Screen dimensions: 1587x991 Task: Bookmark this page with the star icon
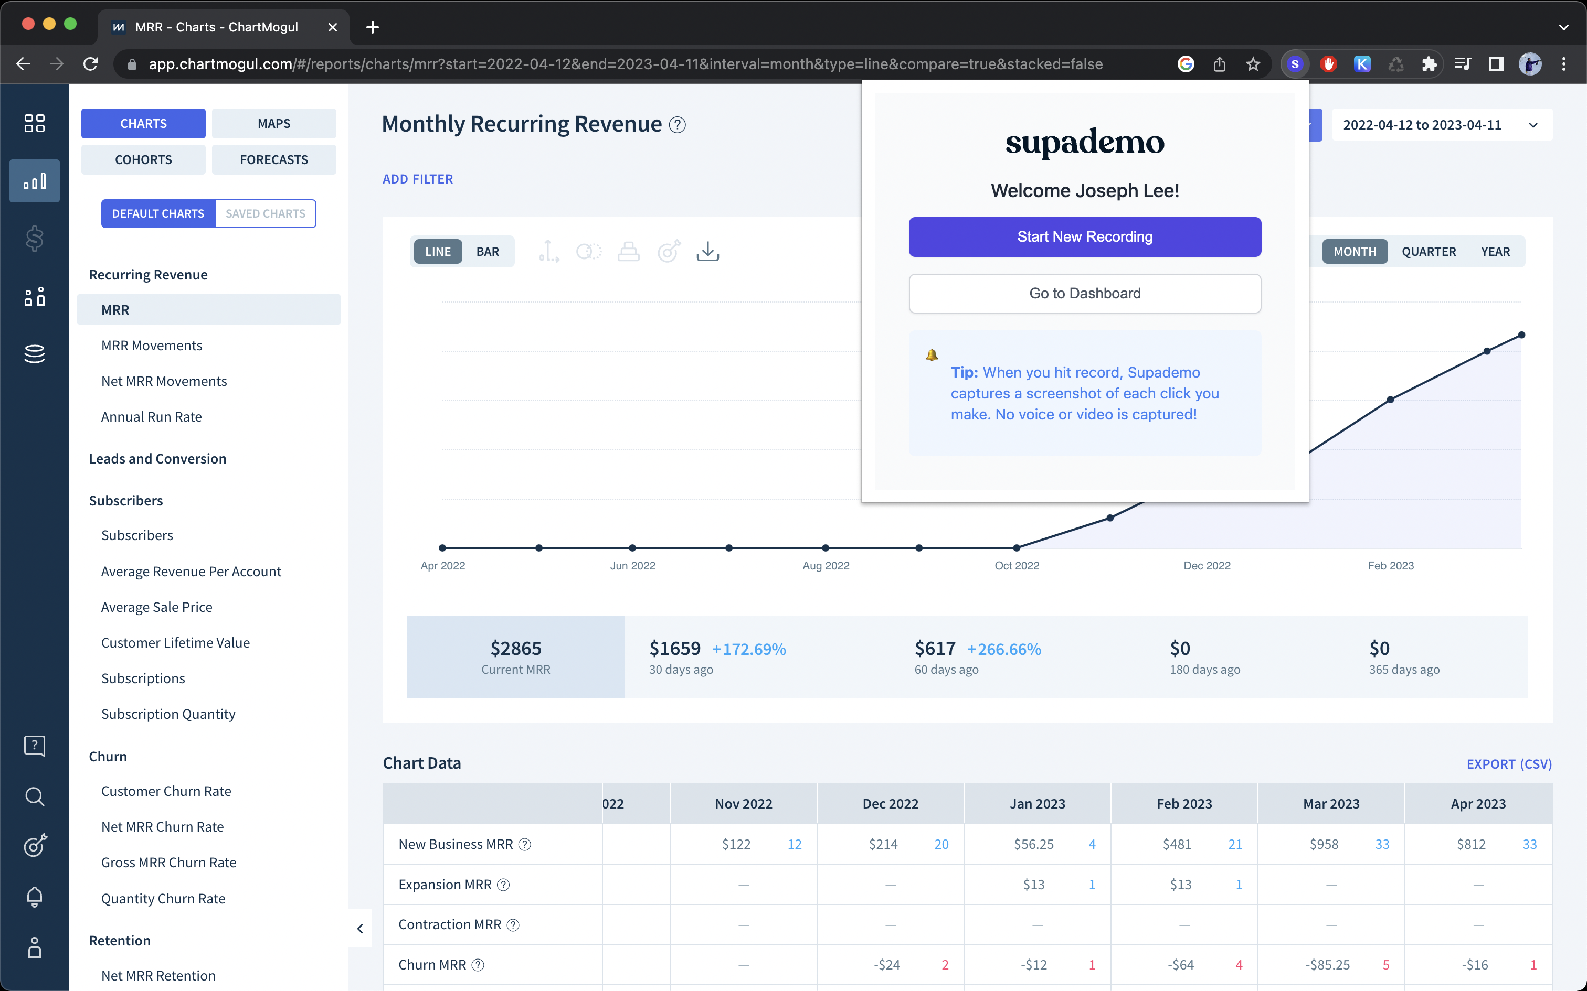pyautogui.click(x=1253, y=64)
